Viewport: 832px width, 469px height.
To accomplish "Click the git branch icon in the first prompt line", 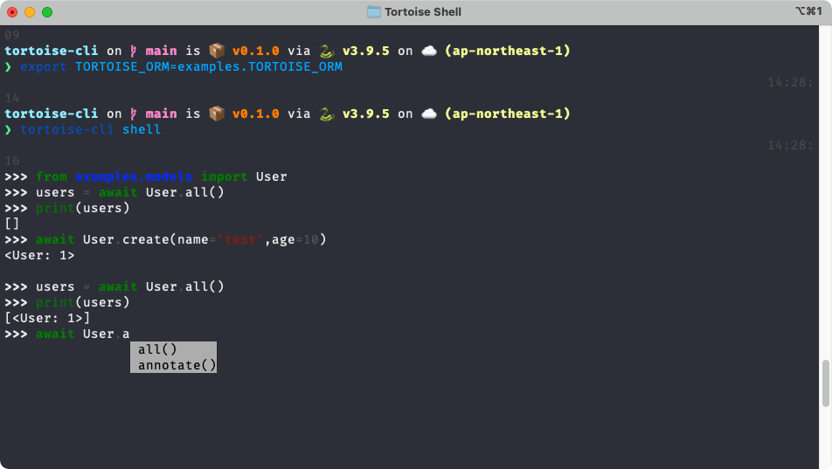I will [x=134, y=51].
